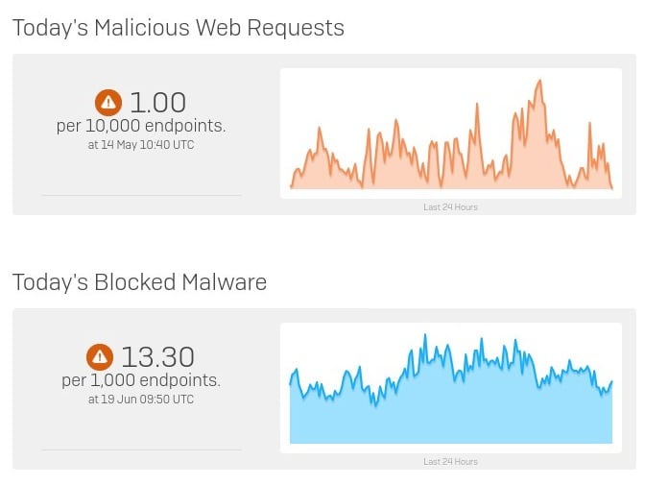Click the 'at 14 May 10:40 UTC' timestamp
Screen dimensions: 645x485
pos(141,145)
